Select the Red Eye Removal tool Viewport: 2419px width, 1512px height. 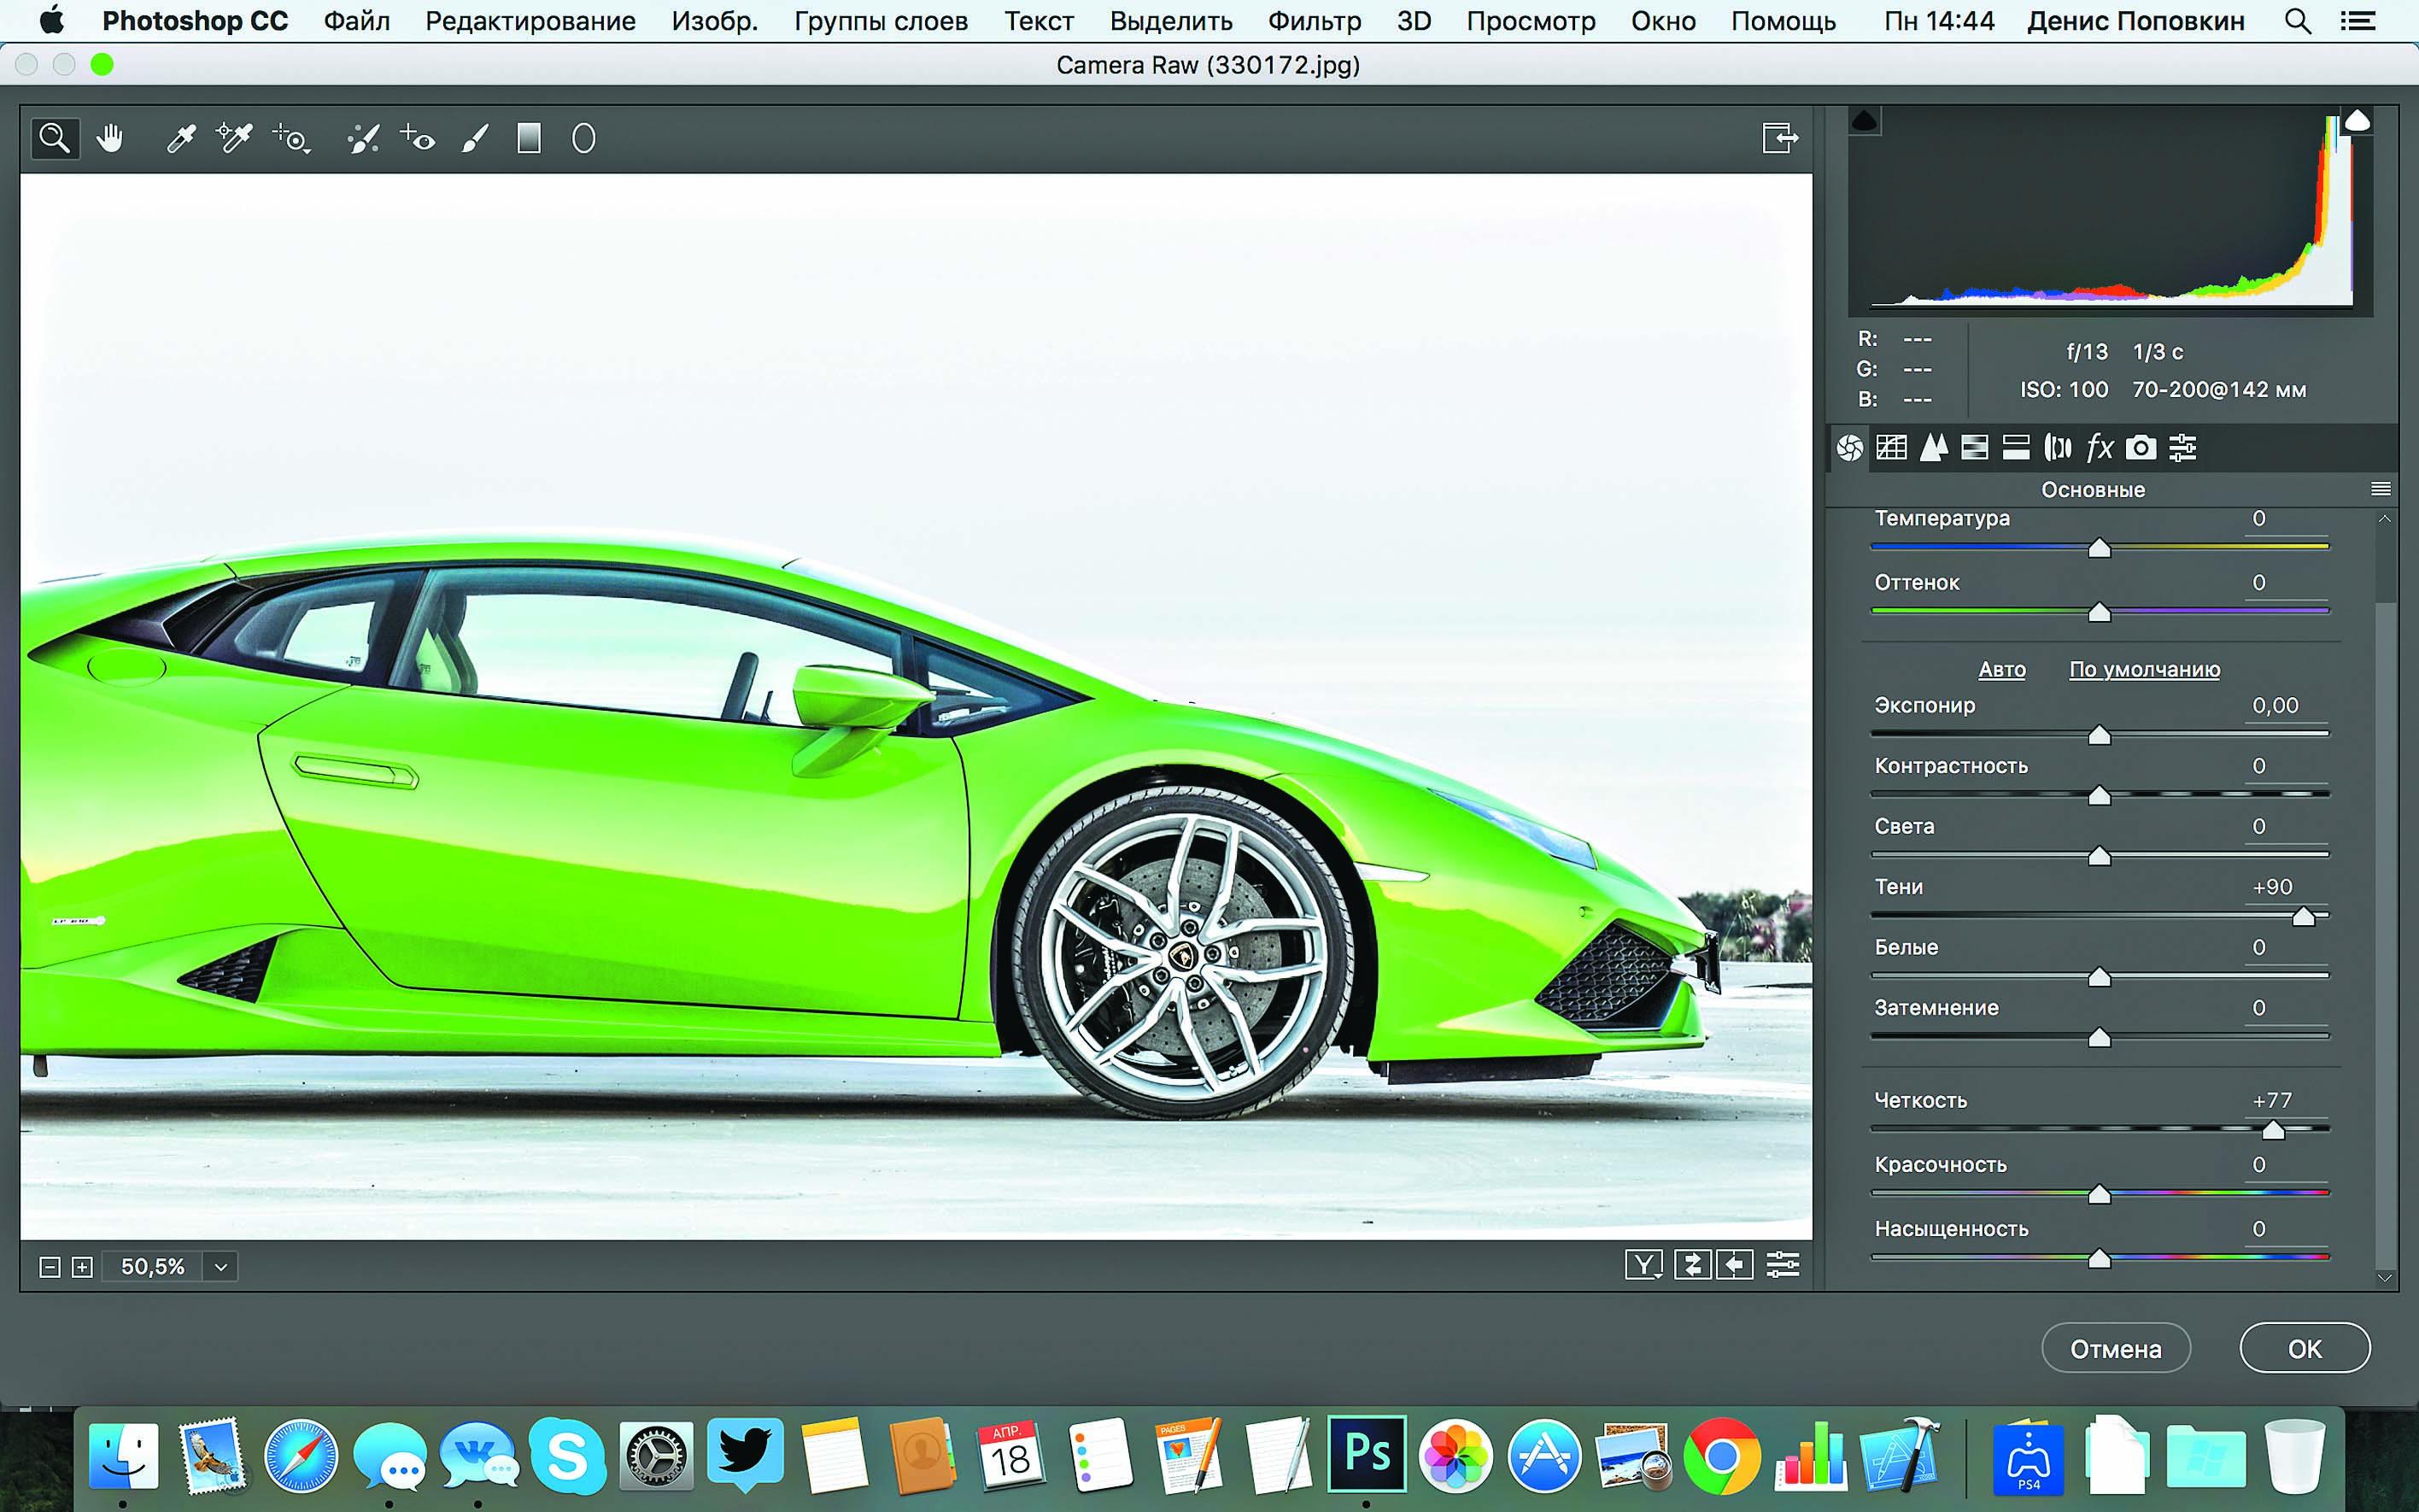[418, 138]
